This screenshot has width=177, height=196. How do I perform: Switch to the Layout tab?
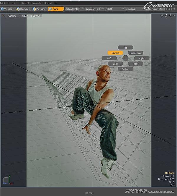pyautogui.click(x=26, y=3)
